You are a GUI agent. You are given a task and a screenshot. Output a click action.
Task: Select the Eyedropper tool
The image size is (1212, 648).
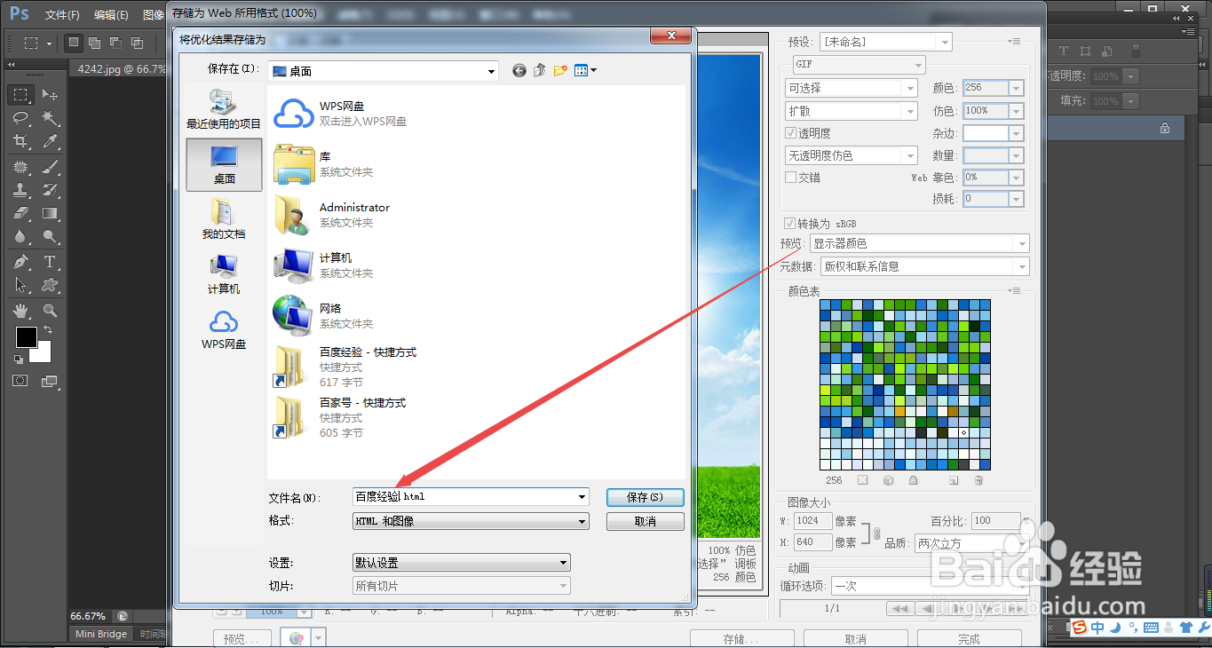(x=51, y=141)
